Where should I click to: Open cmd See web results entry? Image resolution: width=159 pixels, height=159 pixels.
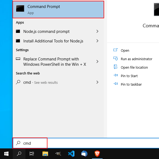[x=58, y=82]
